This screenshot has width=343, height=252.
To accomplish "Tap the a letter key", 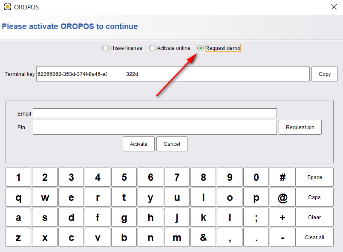I will [x=18, y=217].
